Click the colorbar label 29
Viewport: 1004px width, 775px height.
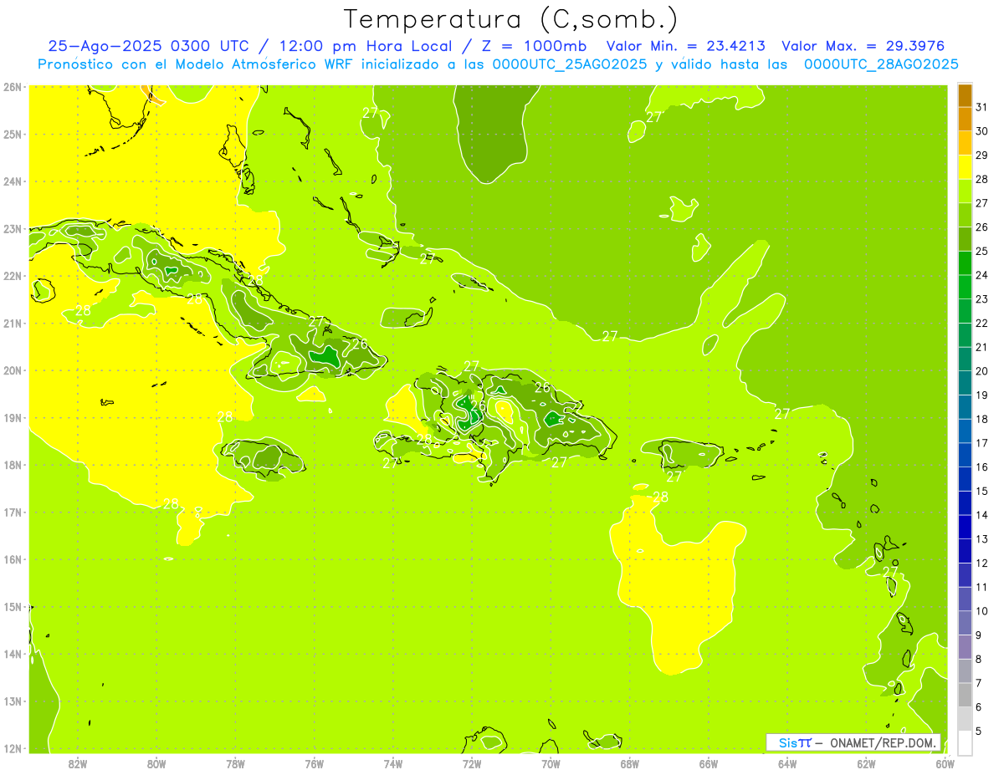click(981, 156)
